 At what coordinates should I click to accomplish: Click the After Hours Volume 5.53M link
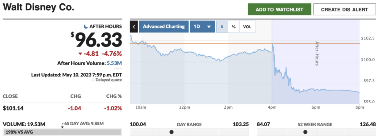click(114, 63)
